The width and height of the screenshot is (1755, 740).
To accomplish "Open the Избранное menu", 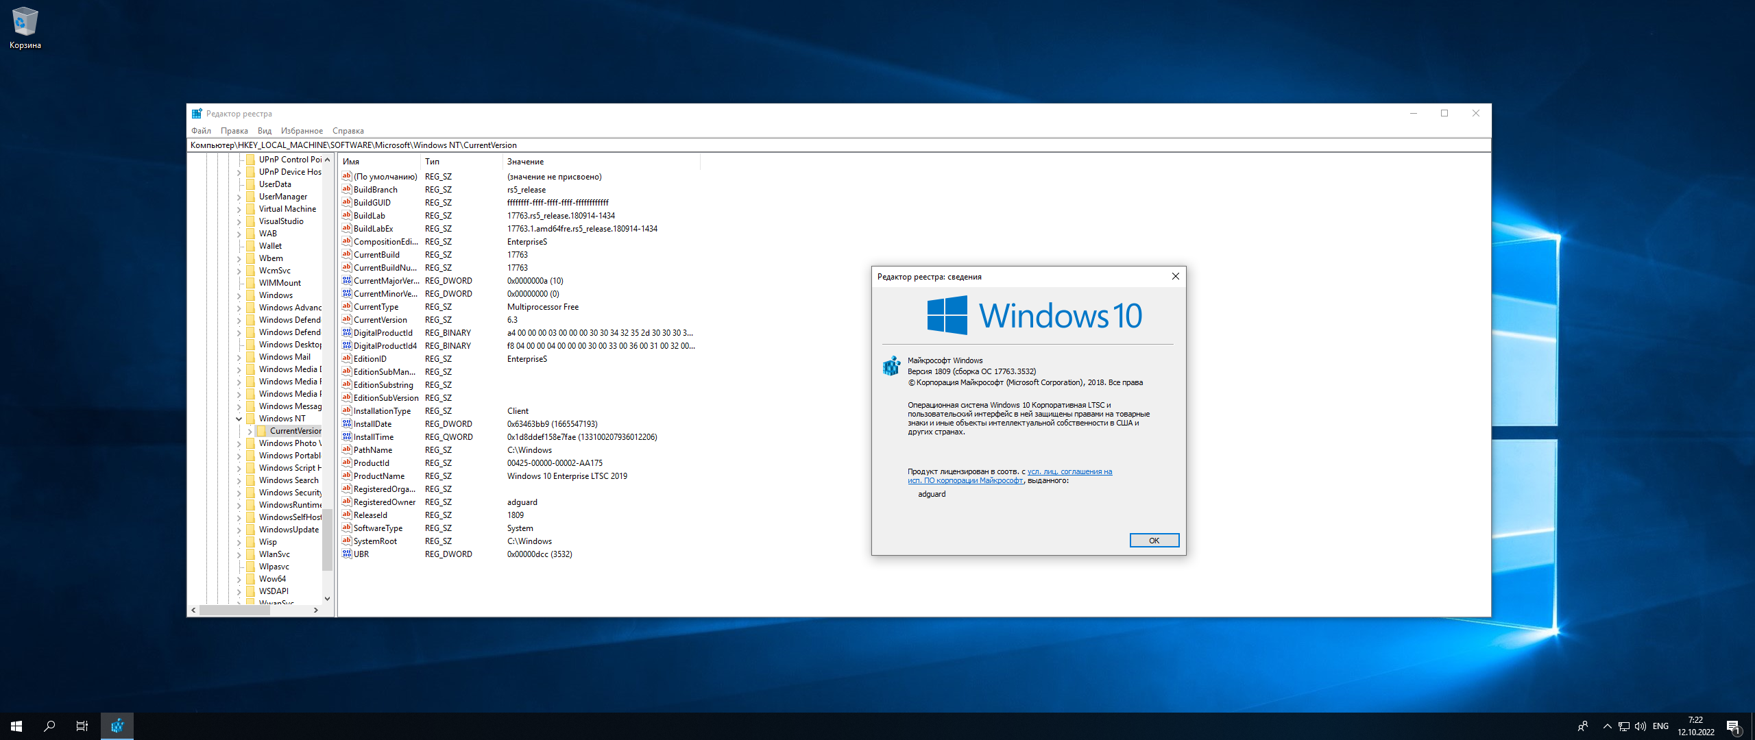I will click(x=302, y=130).
